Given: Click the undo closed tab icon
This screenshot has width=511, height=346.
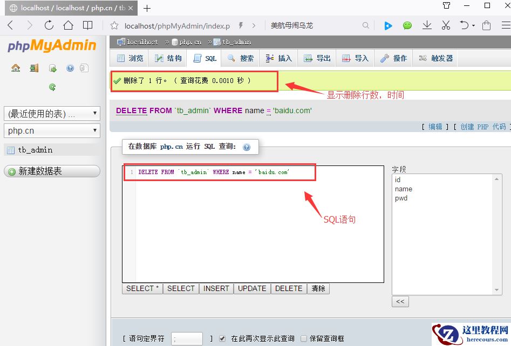Looking at the screenshot, I should pos(464,25).
